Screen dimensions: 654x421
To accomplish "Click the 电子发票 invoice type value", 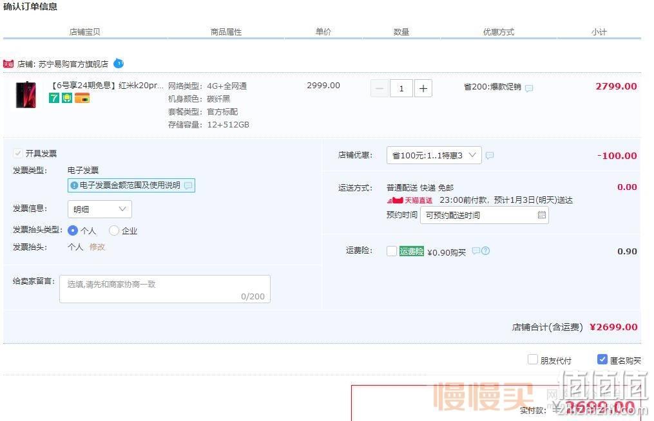I will coord(83,171).
